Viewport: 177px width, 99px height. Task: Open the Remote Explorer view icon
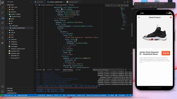pyautogui.click(x=2, y=28)
